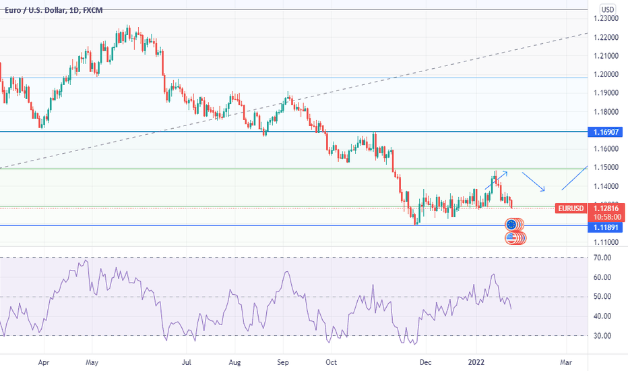
Task: Click the Mar label on time axis
Action: pos(565,363)
